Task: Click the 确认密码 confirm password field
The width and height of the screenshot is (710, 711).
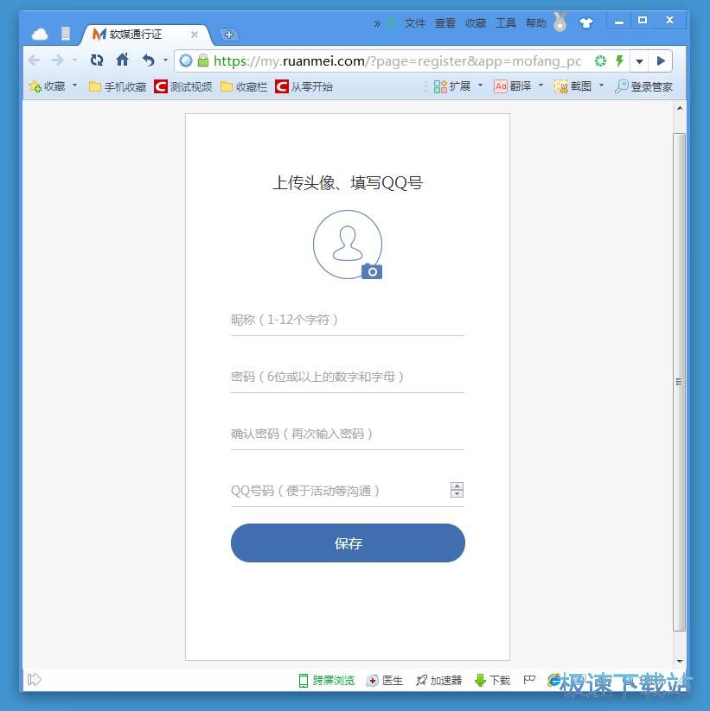Action: (348, 434)
